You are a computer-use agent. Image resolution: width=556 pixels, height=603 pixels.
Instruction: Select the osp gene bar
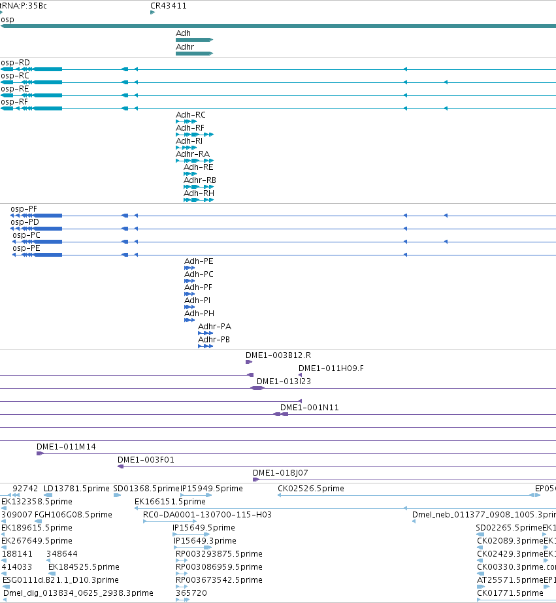click(278, 26)
